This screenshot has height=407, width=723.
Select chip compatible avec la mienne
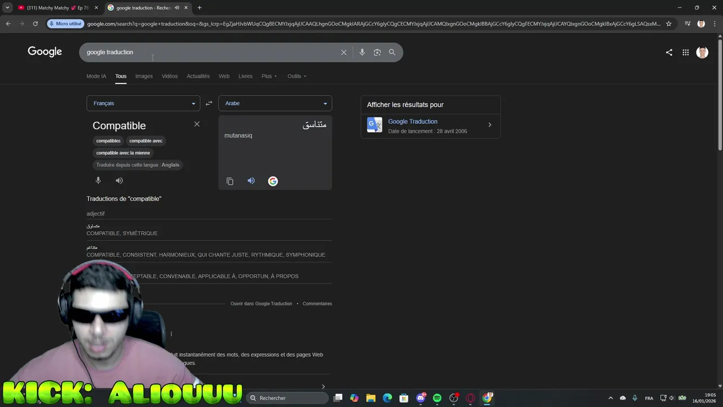click(123, 153)
